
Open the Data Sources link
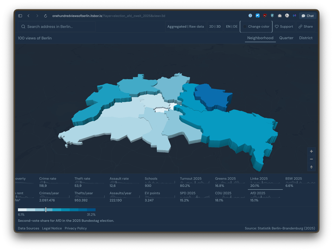pos(28,228)
